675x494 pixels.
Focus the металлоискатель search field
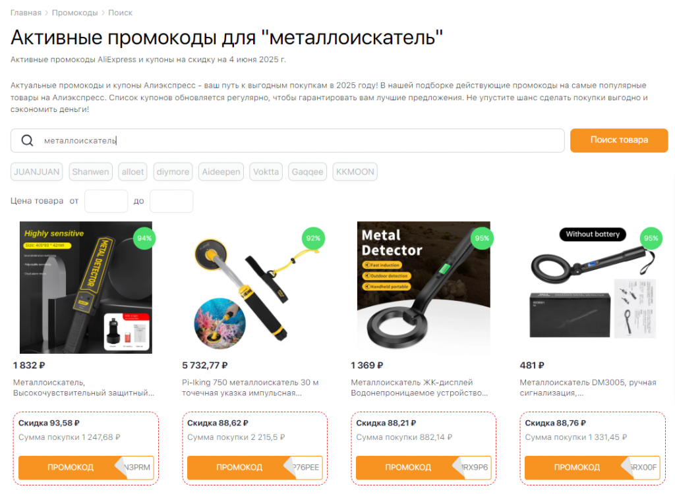point(287,141)
